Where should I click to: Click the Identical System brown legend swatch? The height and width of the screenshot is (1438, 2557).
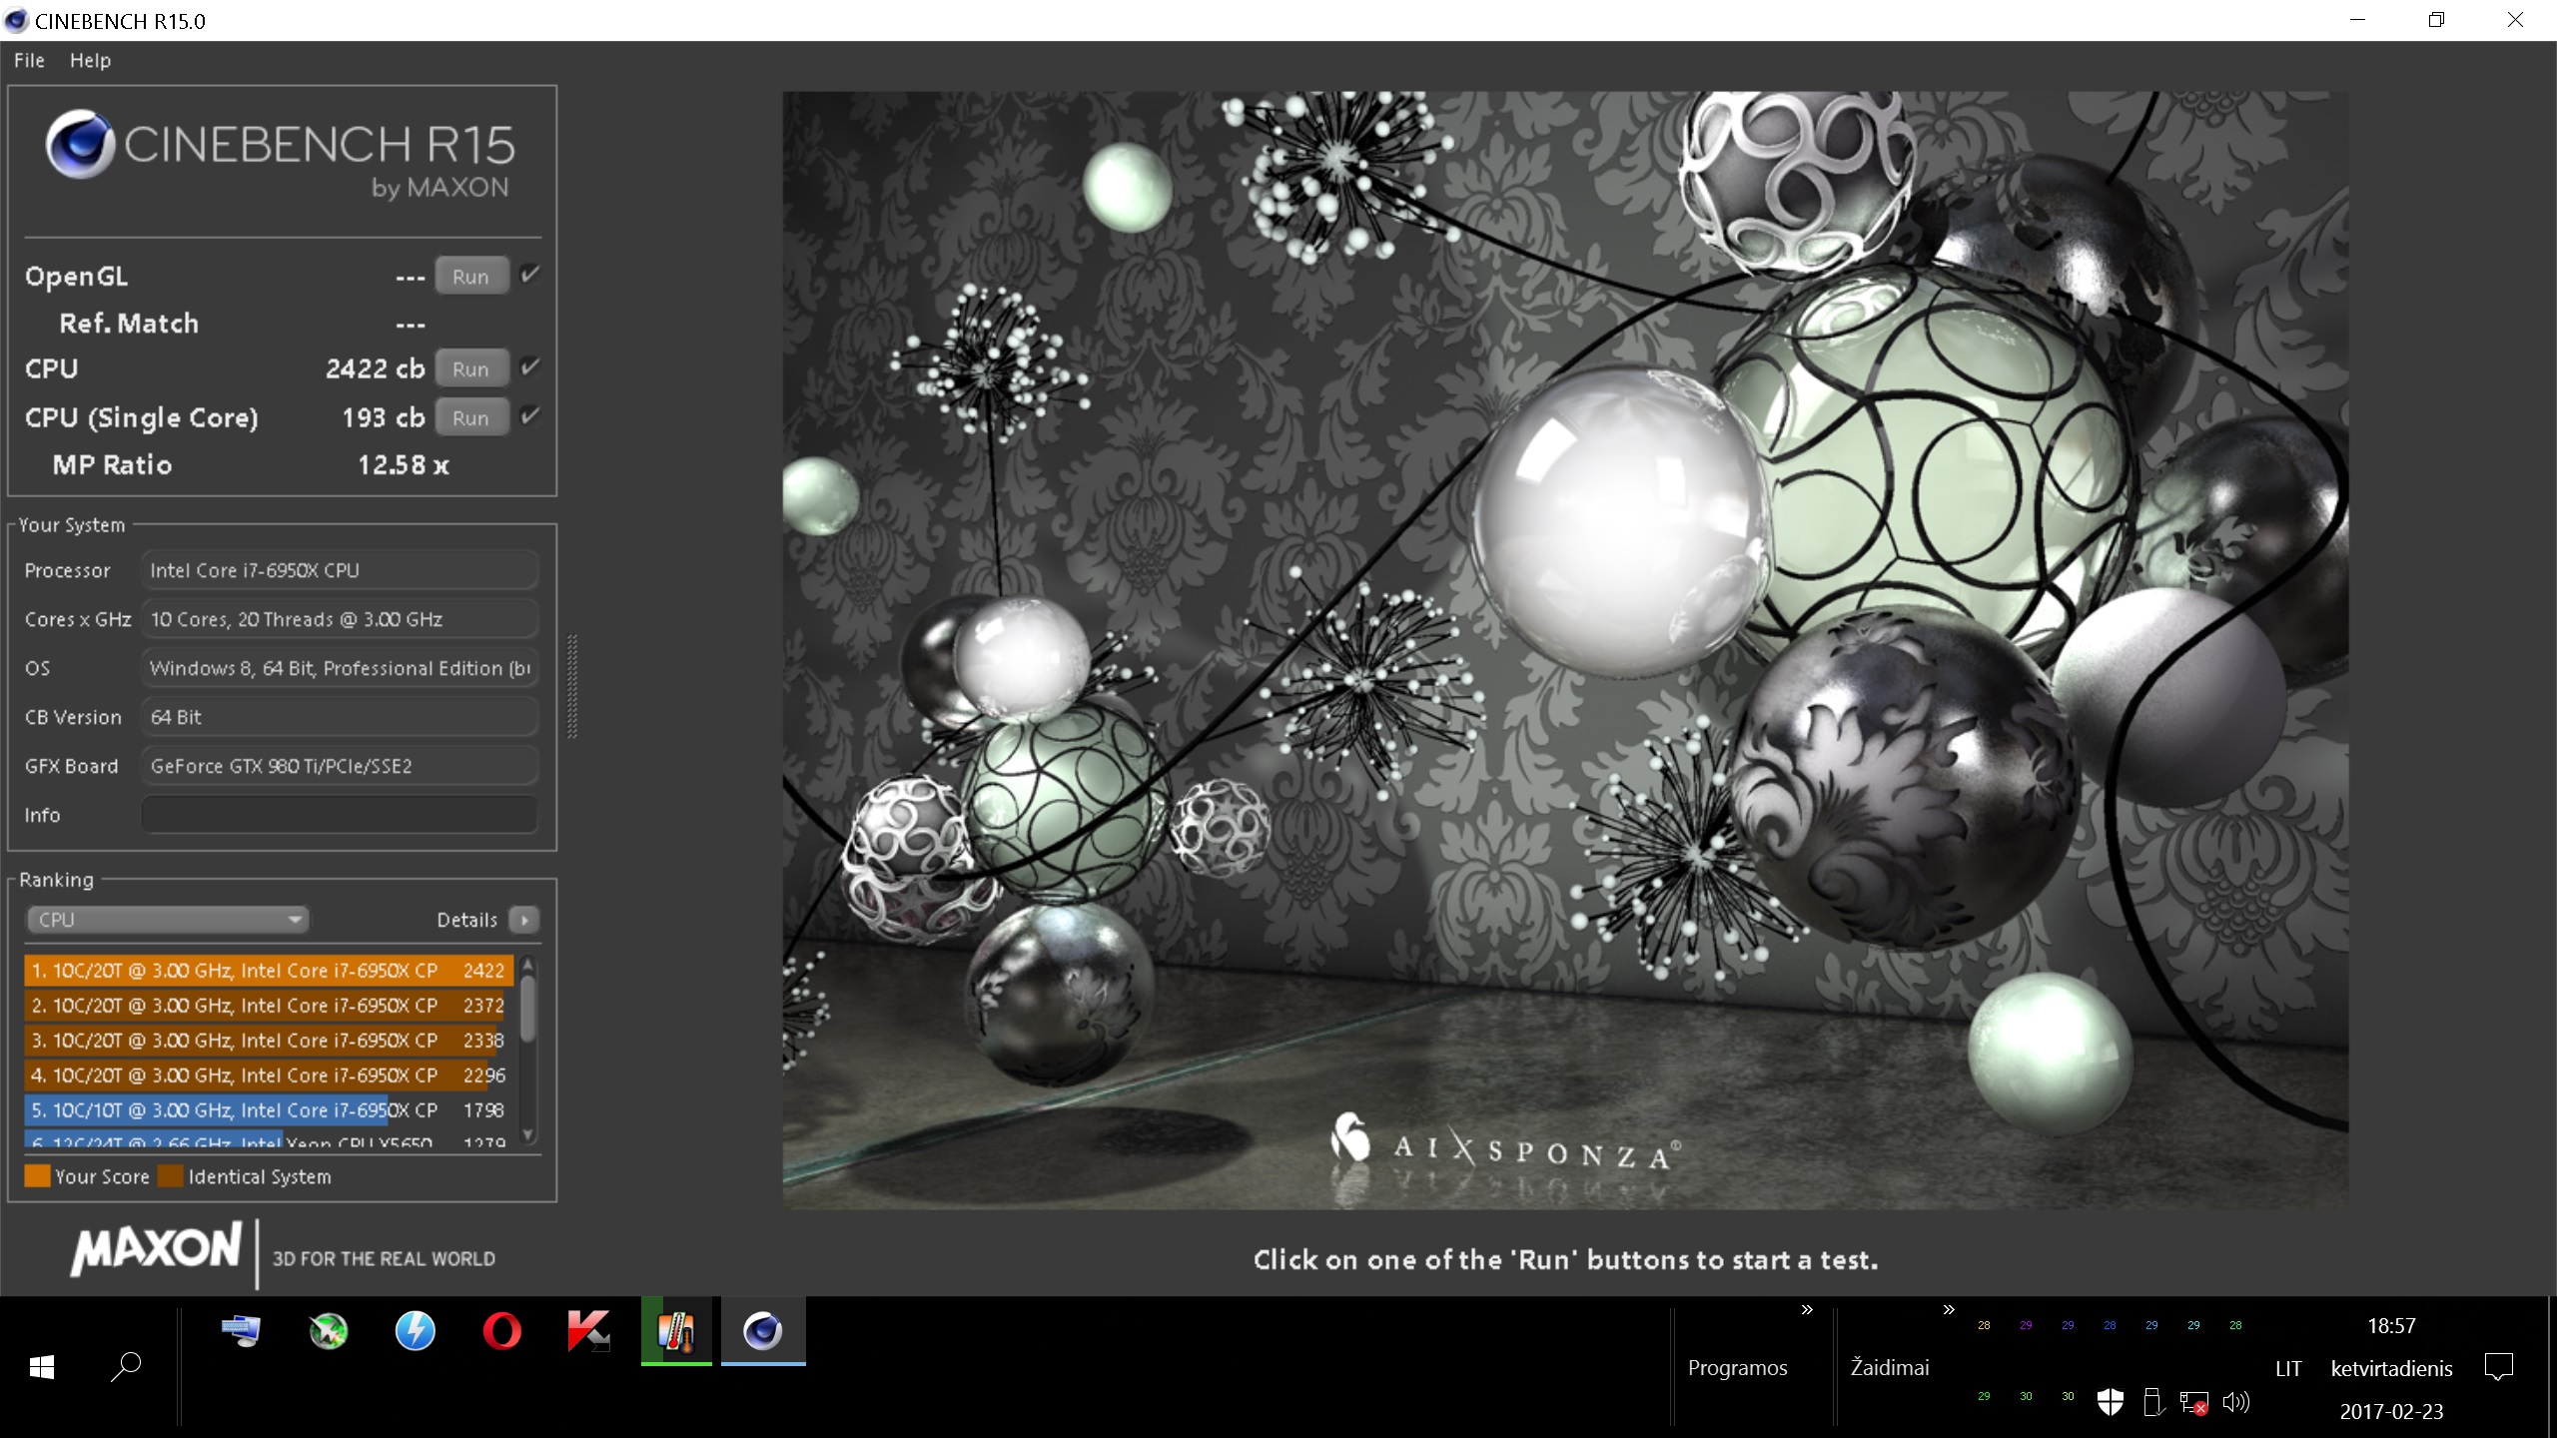(x=171, y=1175)
